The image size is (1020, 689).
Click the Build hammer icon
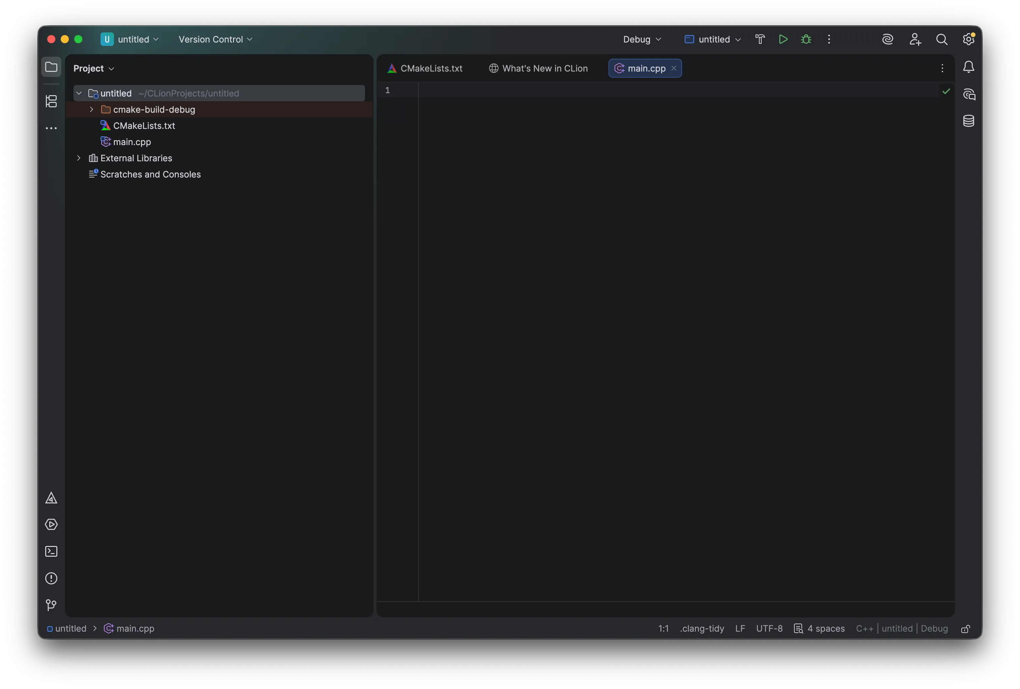click(x=760, y=39)
